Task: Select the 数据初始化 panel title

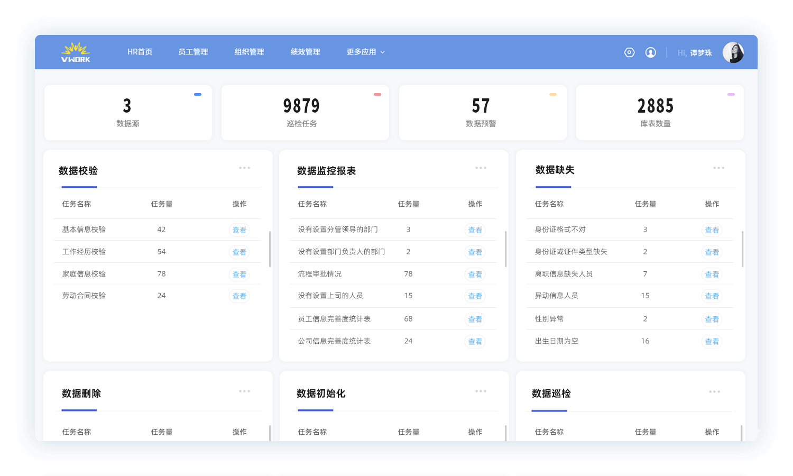Action: (x=321, y=393)
